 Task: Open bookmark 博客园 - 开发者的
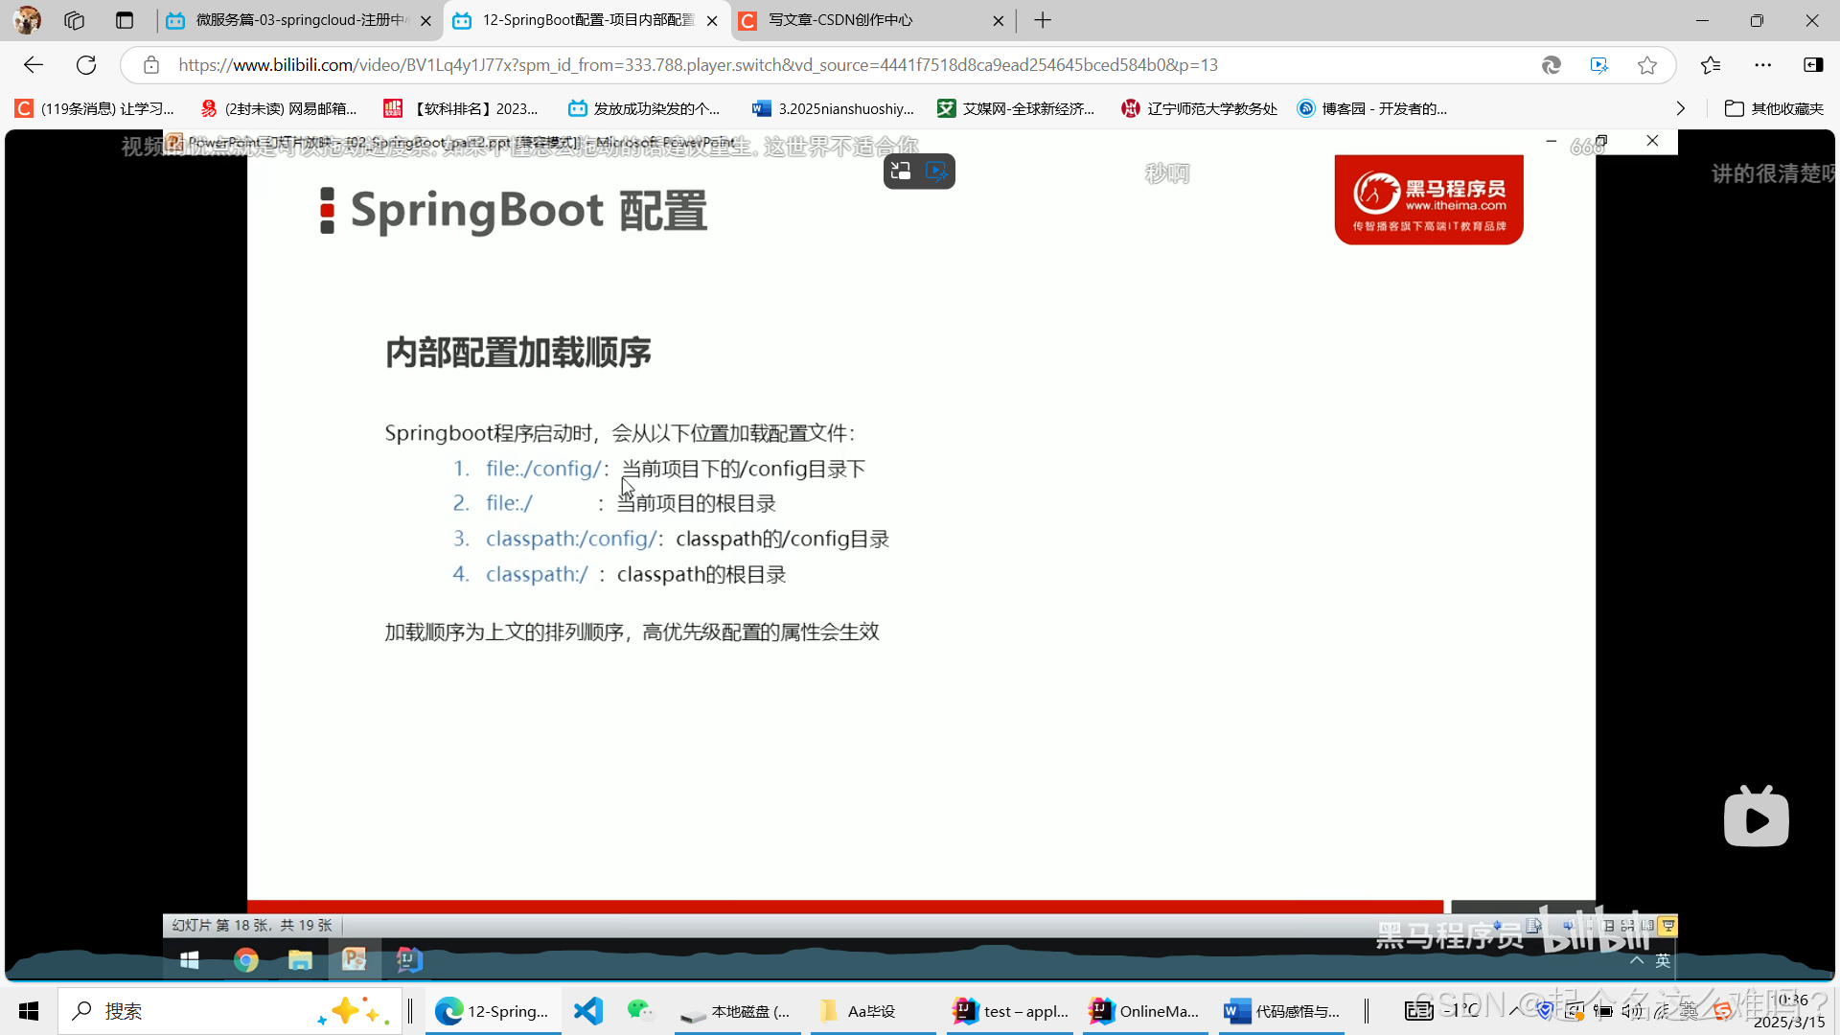[1372, 108]
